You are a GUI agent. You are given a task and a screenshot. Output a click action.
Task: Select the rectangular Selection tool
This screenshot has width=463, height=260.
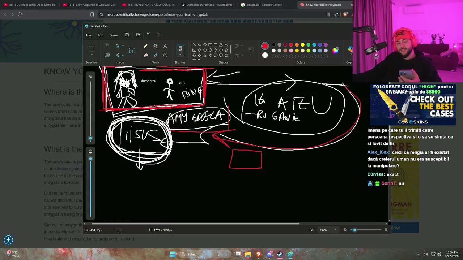click(x=92, y=49)
